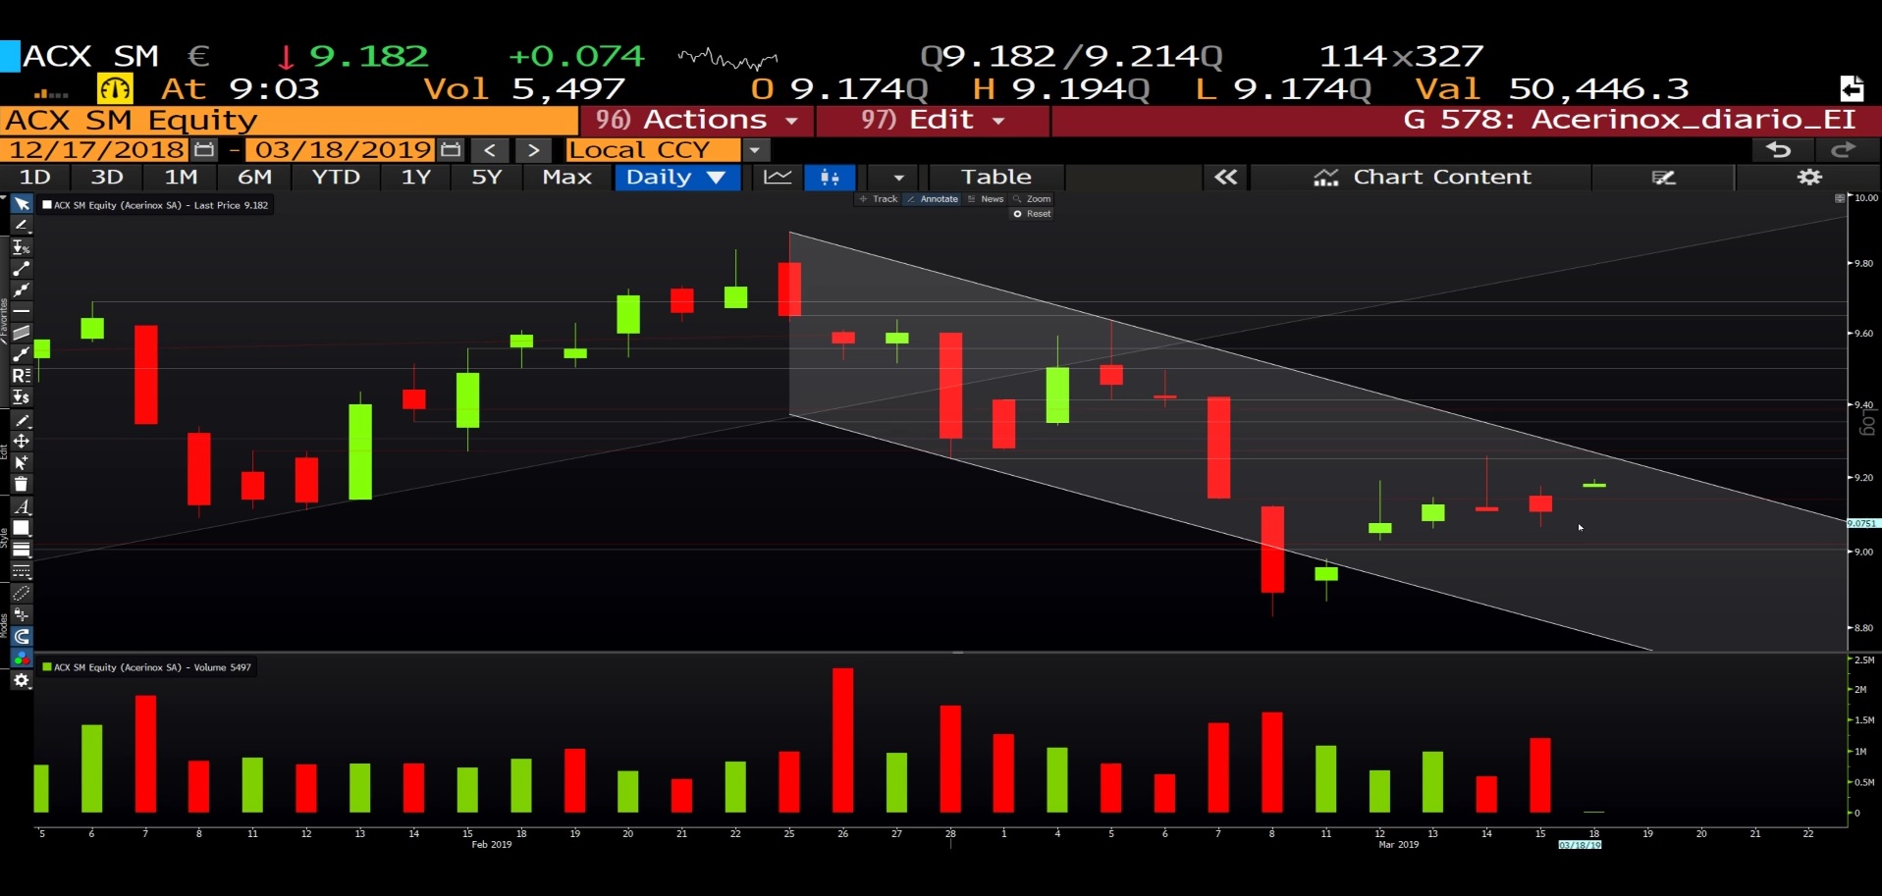Open the dashed line style option

click(21, 571)
